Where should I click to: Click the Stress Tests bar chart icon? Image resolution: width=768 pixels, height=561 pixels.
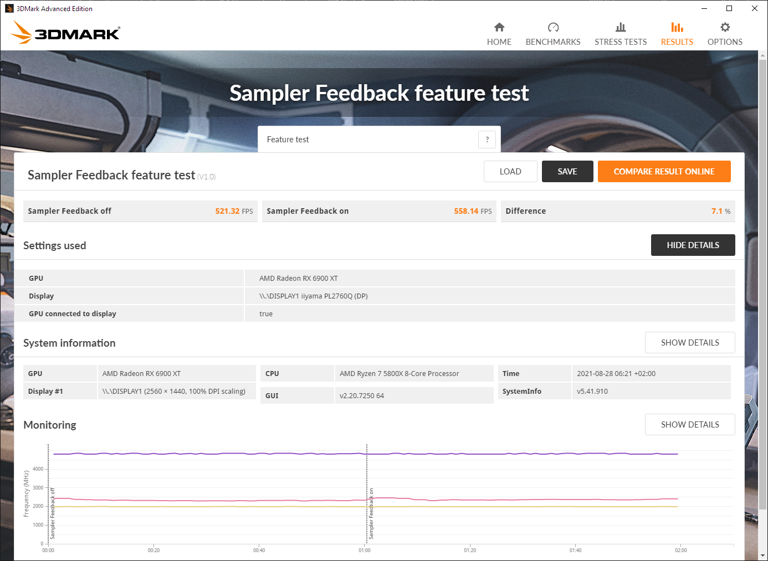pyautogui.click(x=621, y=27)
